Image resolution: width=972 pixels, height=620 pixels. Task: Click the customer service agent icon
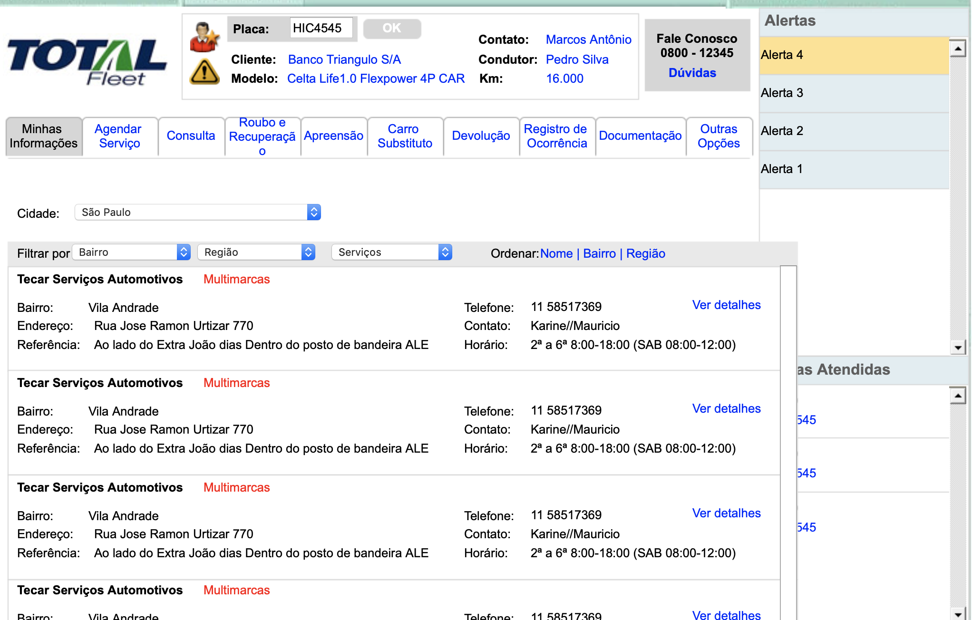click(204, 37)
